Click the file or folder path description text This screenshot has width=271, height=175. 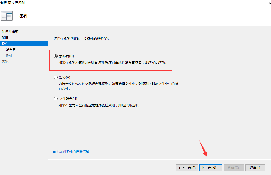(118, 86)
